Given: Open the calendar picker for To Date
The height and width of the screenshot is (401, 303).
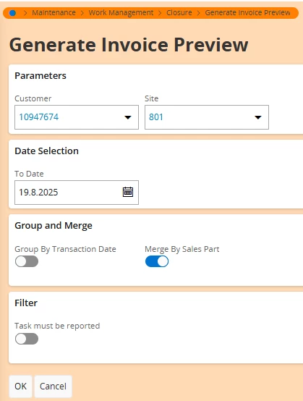Looking at the screenshot, I should pos(128,192).
